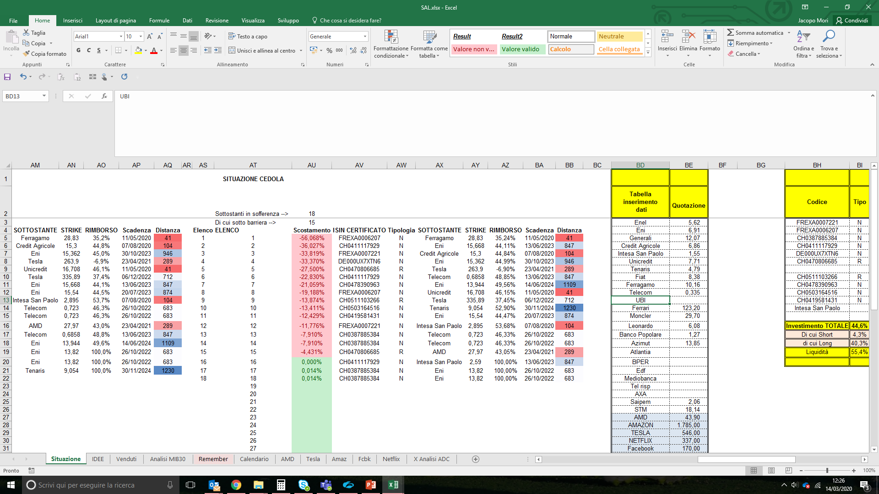Open the fill color dropdown arrow
The height and width of the screenshot is (494, 879).
click(146, 50)
